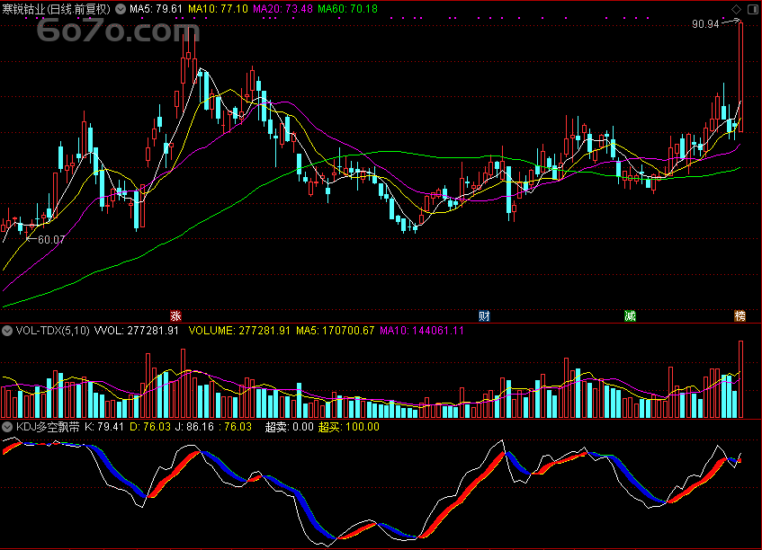Screen dimensions: 762x550
Task: Click the 90.94 high price label
Action: [x=705, y=24]
